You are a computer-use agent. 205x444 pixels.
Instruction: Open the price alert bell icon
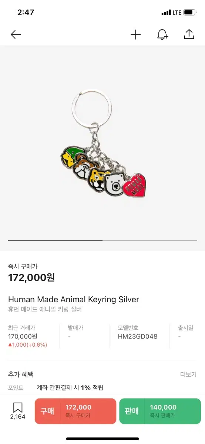click(162, 34)
